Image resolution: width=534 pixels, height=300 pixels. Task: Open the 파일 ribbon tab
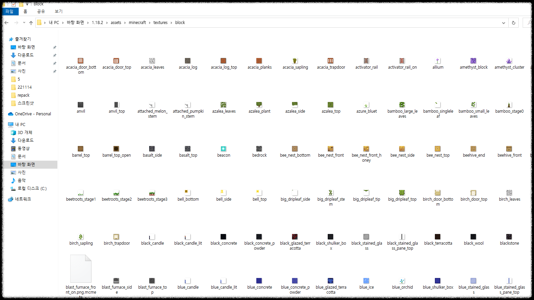tap(9, 11)
